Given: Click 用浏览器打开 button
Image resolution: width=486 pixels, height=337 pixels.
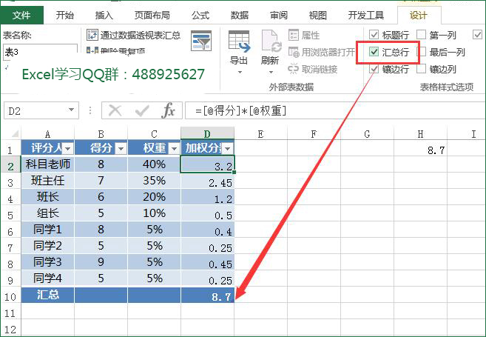Looking at the screenshot, I should point(322,52).
